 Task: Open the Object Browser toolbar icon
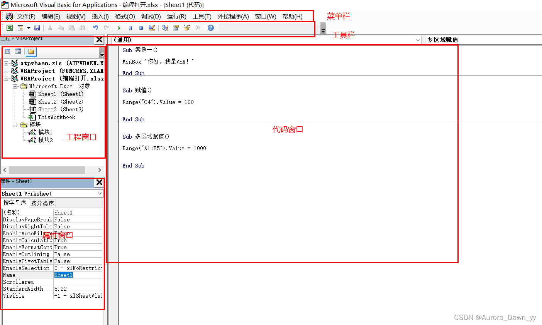point(187,28)
